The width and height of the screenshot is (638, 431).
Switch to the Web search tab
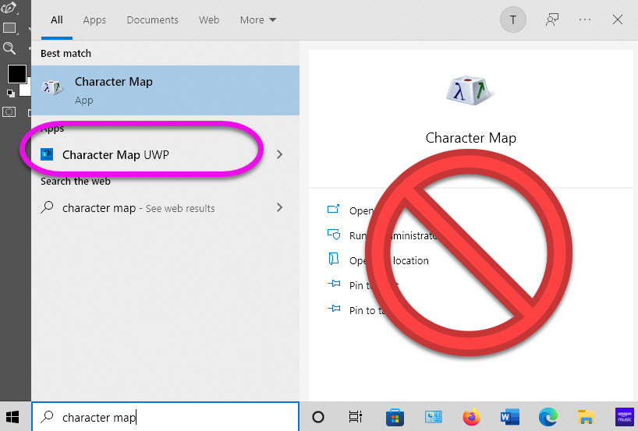point(209,20)
